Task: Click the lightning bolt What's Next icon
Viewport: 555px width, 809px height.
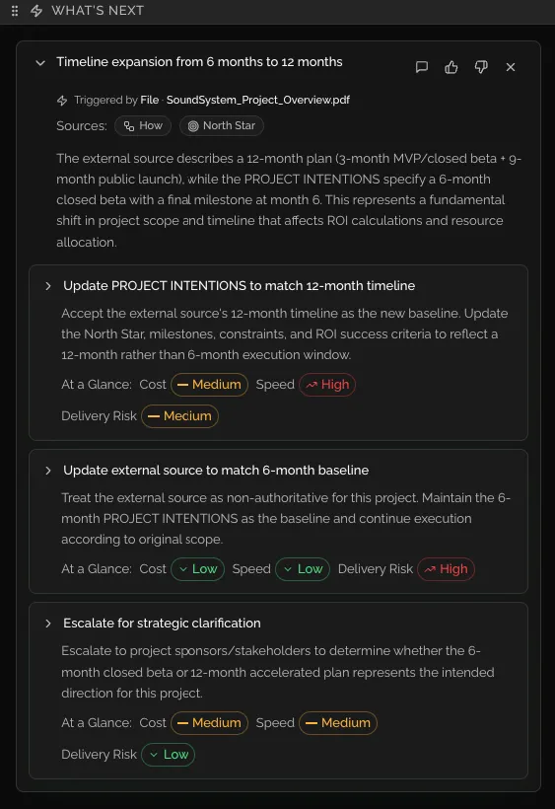Action: pos(36,10)
